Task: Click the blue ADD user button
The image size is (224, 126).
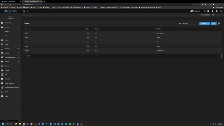Action: tap(214, 23)
